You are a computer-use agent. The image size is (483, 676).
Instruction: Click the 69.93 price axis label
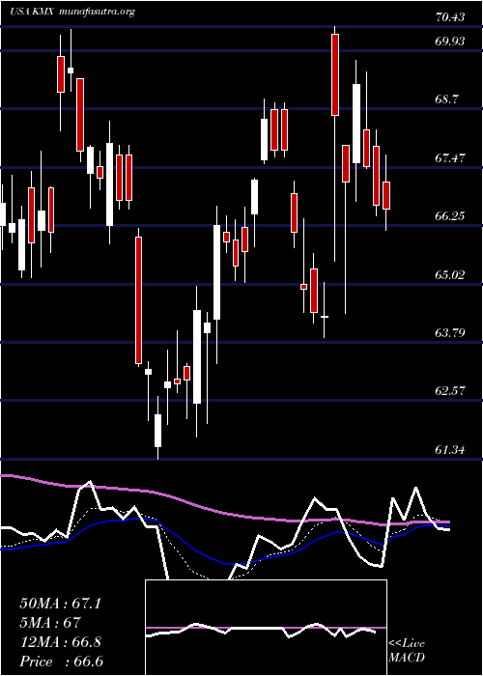click(450, 41)
